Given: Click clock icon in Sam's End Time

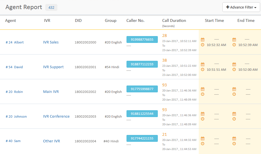Looking at the screenshot, I should click(234, 143).
